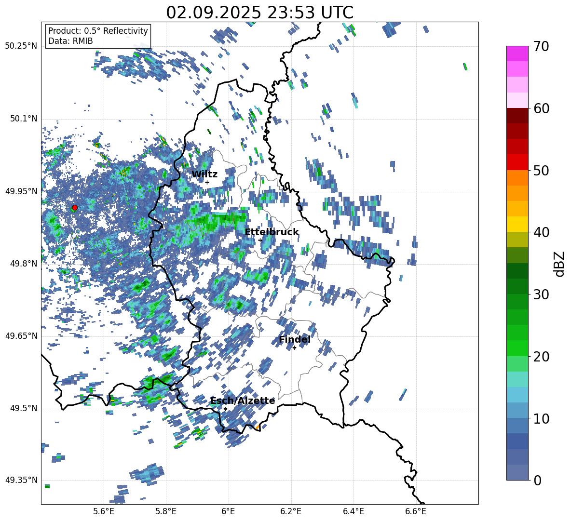Image resolution: width=571 pixels, height=521 pixels.
Task: Click the 49.8°N latitude label
Action: pos(23,264)
